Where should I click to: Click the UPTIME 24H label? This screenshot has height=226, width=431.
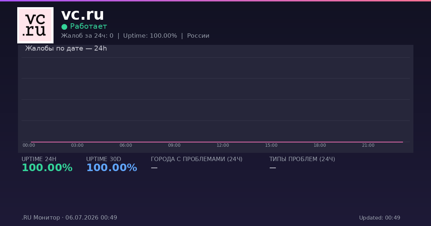pos(39,159)
